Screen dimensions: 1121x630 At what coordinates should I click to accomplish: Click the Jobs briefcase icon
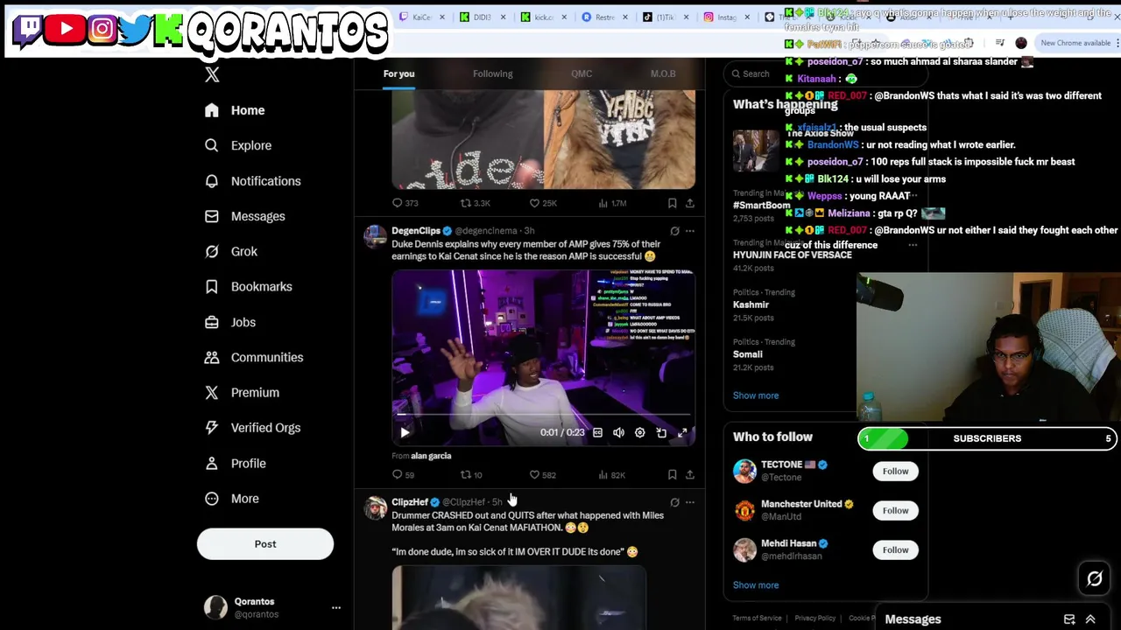point(212,322)
